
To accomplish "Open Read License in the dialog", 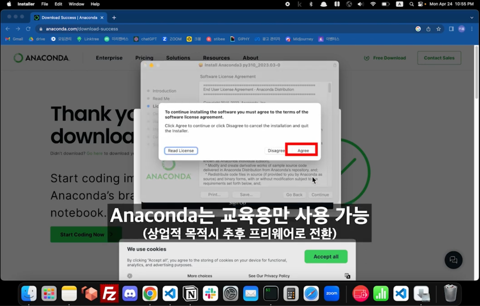I will [x=181, y=150].
